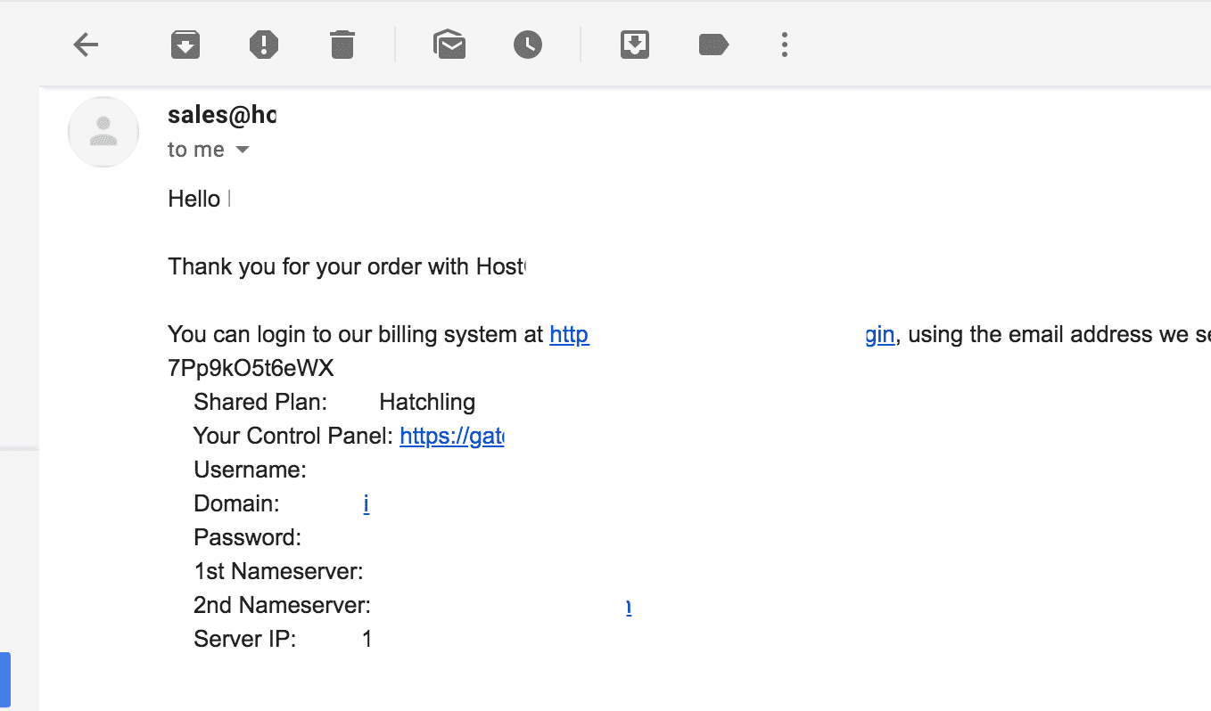Move the email to another folder
The height and width of the screenshot is (711, 1211).
(x=634, y=44)
